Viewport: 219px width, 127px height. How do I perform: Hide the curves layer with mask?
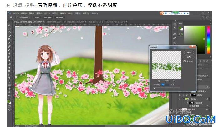point(180,95)
